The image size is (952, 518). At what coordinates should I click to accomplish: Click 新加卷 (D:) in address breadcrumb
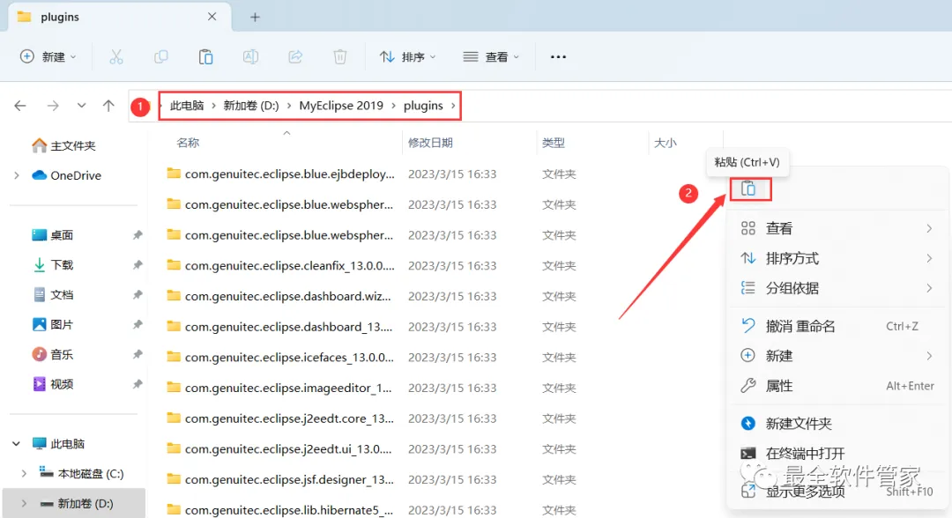point(251,106)
